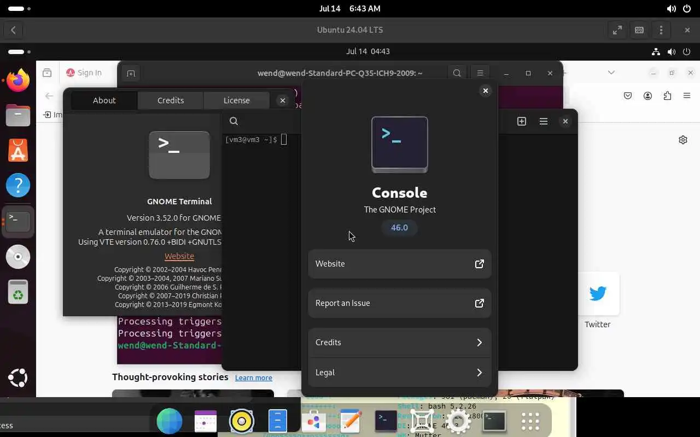This screenshot has height=437, width=700.
Task: Launch Firefox from the Ubuntu dock
Action: 18,80
